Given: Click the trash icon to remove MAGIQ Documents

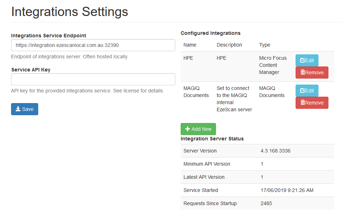Looking at the screenshot, I should pyautogui.click(x=303, y=103).
